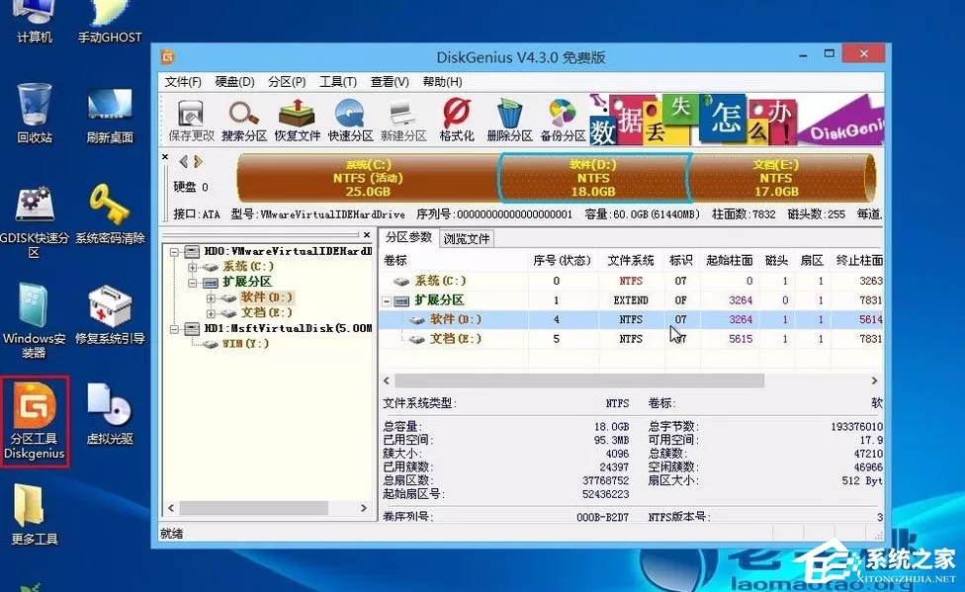965x592 pixels.
Task: Close the left tree panel with x
Action: click(367, 235)
